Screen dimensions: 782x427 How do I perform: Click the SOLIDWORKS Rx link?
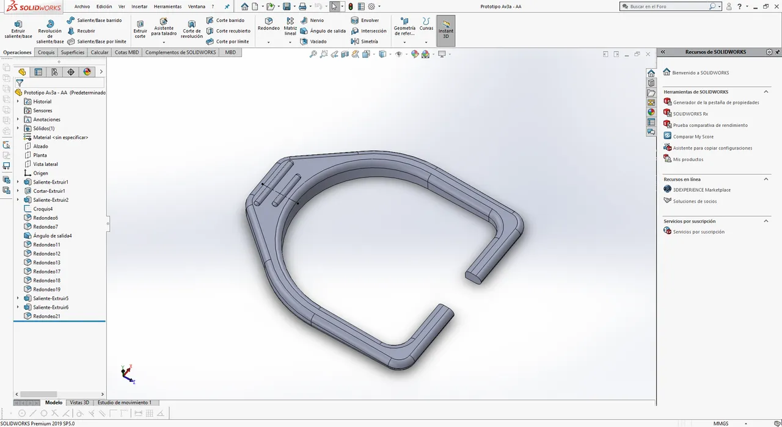[690, 114]
